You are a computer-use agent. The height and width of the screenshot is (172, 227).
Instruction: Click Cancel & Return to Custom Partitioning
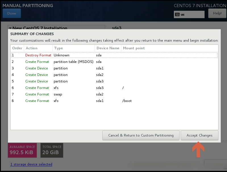pyautogui.click(x=141, y=135)
